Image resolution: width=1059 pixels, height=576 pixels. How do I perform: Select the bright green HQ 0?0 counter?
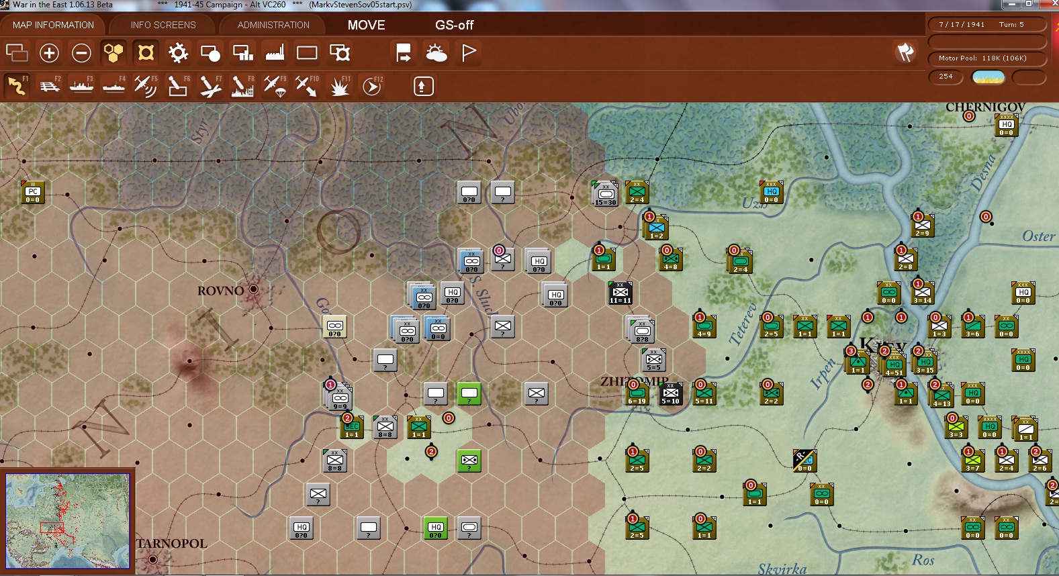(x=436, y=528)
